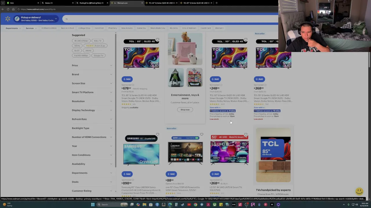Toggle the Google TV suggested filter

[98, 55]
